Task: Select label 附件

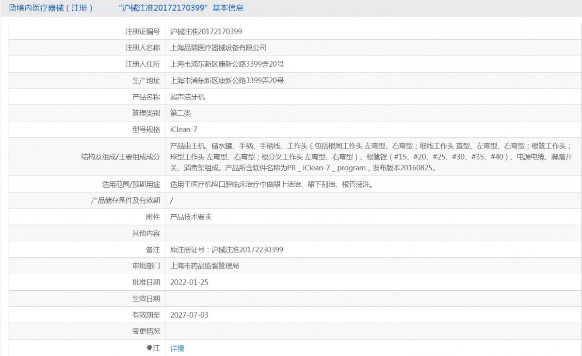Action: (x=153, y=217)
